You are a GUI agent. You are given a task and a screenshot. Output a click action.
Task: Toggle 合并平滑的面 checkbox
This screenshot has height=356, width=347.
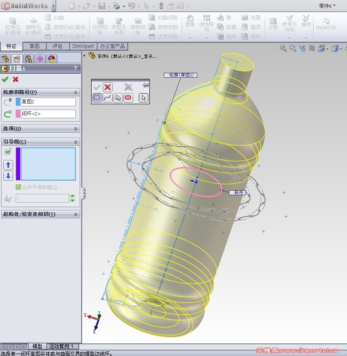tap(18, 187)
